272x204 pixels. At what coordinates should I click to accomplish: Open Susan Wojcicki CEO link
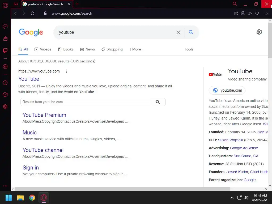click(230, 140)
